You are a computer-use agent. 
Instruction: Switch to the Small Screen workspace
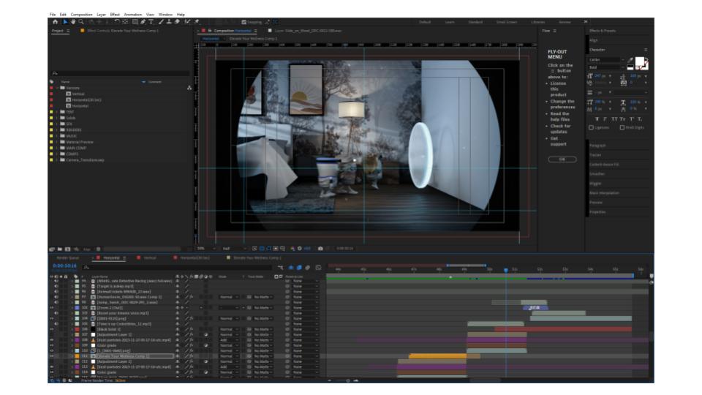[506, 22]
